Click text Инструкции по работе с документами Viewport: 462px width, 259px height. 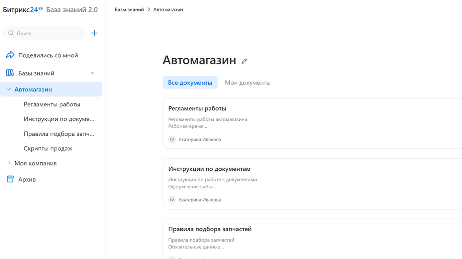[213, 179]
